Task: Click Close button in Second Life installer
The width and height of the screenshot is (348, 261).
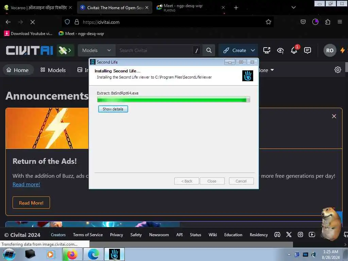Action: tap(212, 181)
